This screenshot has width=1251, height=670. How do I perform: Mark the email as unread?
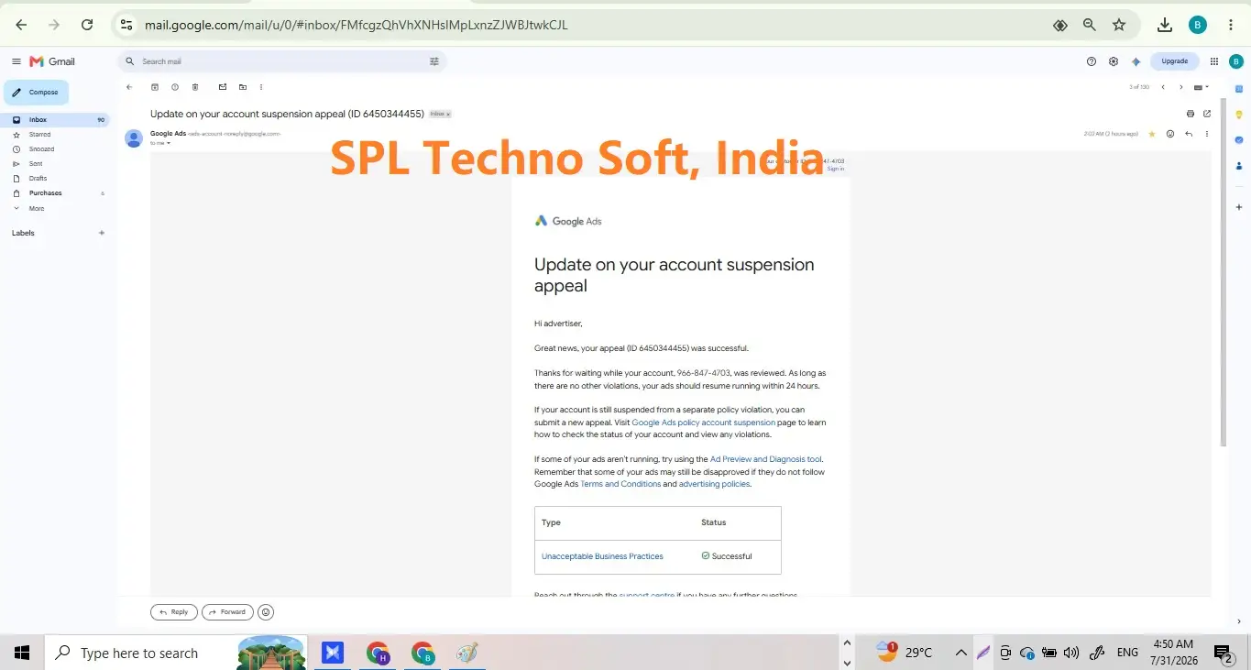222,87
